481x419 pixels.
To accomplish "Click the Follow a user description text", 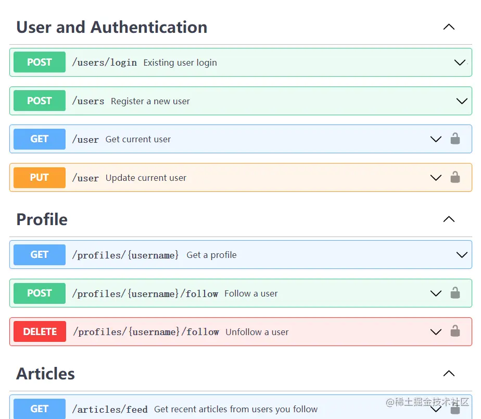I will tap(251, 293).
